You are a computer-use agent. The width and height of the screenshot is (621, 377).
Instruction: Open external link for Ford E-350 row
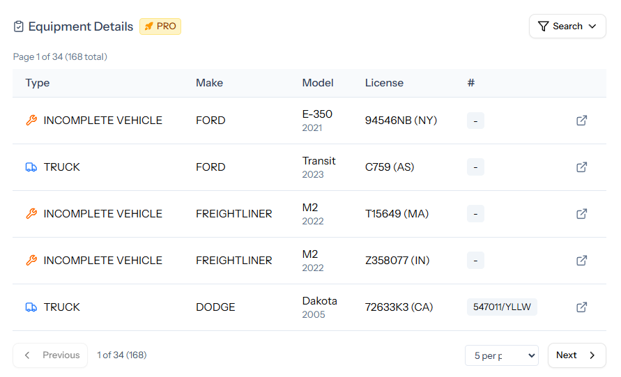coord(581,121)
